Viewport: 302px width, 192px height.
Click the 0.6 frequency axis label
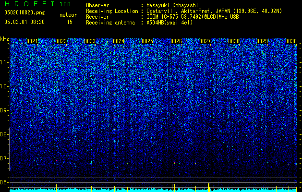point(4,182)
